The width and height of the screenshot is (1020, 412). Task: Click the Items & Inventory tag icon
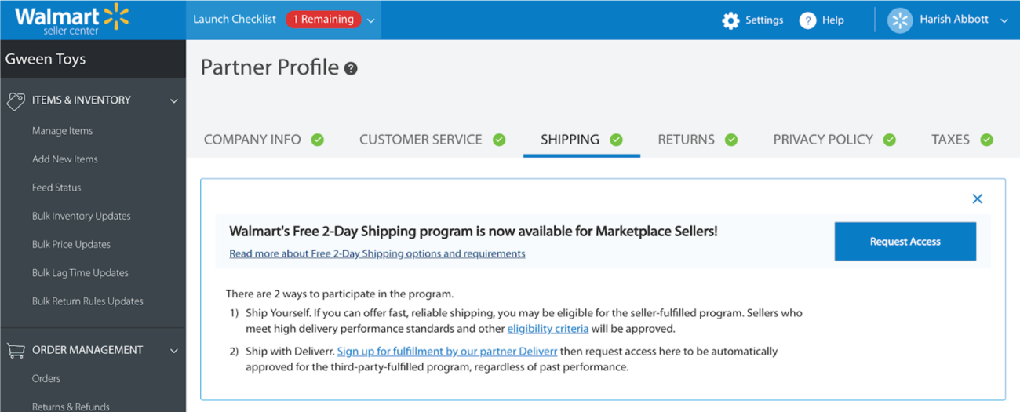[16, 100]
